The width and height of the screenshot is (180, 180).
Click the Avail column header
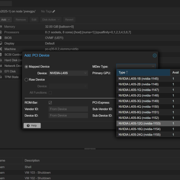pyautogui.click(x=175, y=72)
